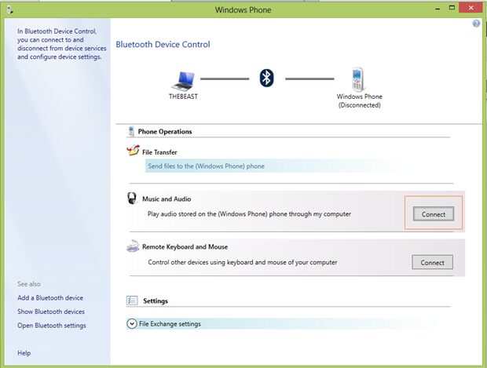The width and height of the screenshot is (487, 368).
Task: Click the Remote Keyboard and Mouse icon
Action: click(x=133, y=246)
